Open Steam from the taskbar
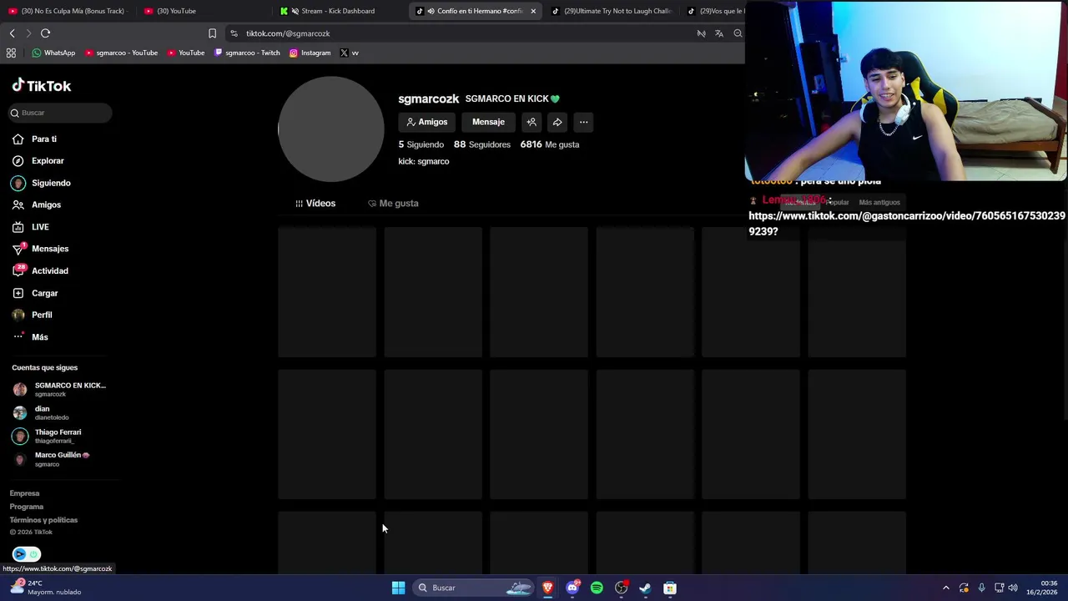The height and width of the screenshot is (601, 1068). tap(645, 588)
